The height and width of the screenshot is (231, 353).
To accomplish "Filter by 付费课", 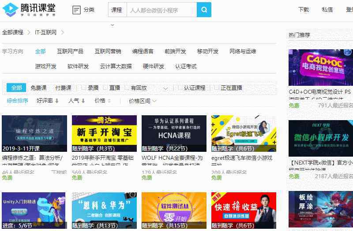I will 63,88.
